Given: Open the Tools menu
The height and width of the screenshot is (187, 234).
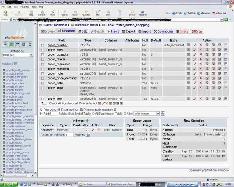Looking at the screenshot, I should [34, 7].
